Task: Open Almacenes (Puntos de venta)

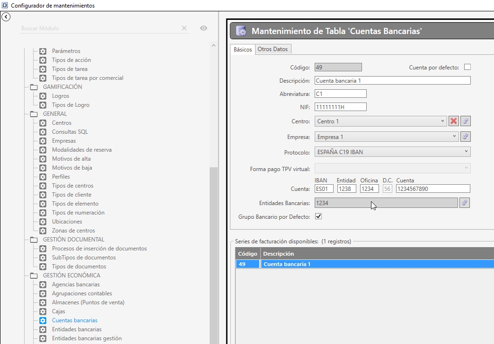Action: point(88,302)
